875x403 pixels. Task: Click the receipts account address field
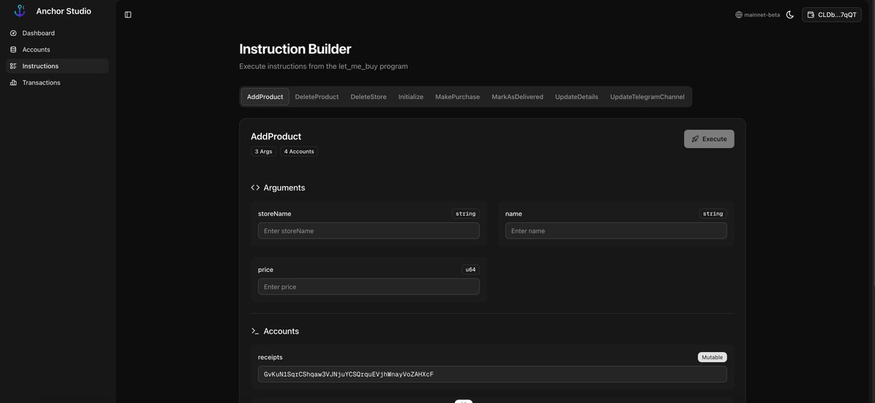pos(492,375)
